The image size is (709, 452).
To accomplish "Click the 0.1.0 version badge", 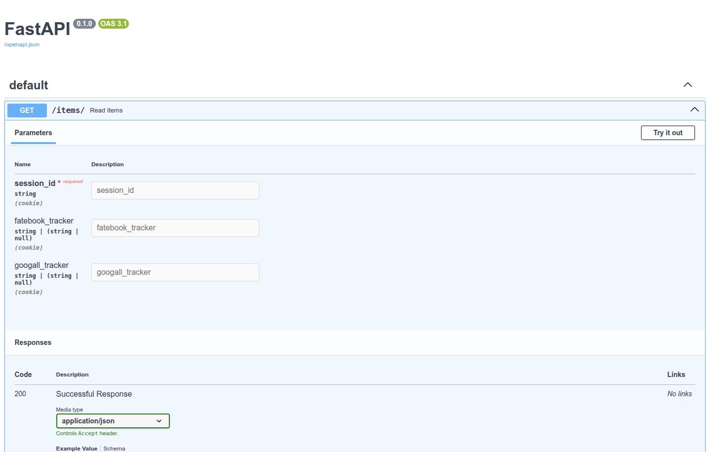I will (x=84, y=24).
